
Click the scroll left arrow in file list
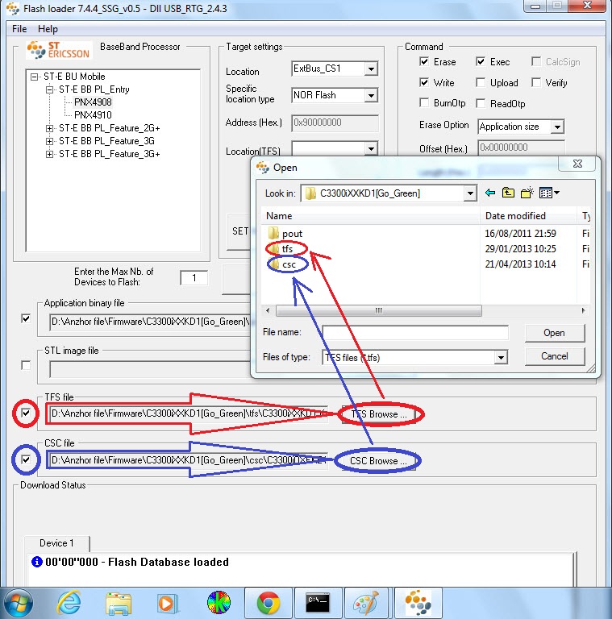click(x=268, y=310)
